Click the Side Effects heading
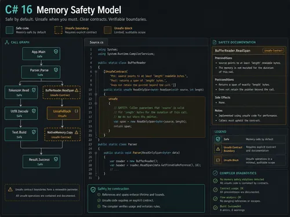The width and height of the screenshot is (290, 217). coord(223,97)
